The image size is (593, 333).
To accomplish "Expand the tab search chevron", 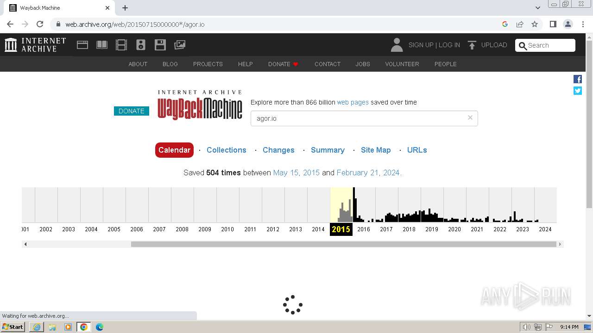I will tap(538, 8).
